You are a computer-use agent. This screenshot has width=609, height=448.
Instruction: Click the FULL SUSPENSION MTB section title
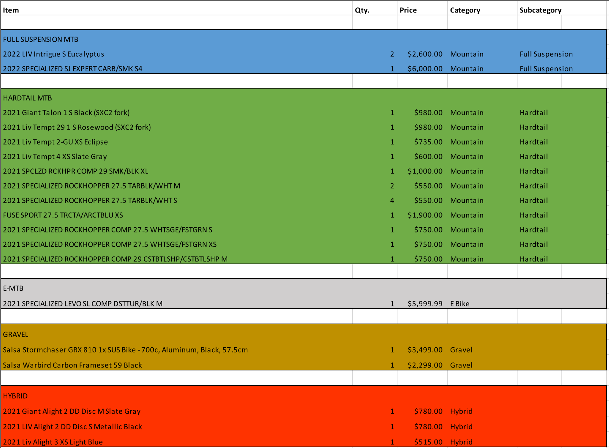point(41,40)
